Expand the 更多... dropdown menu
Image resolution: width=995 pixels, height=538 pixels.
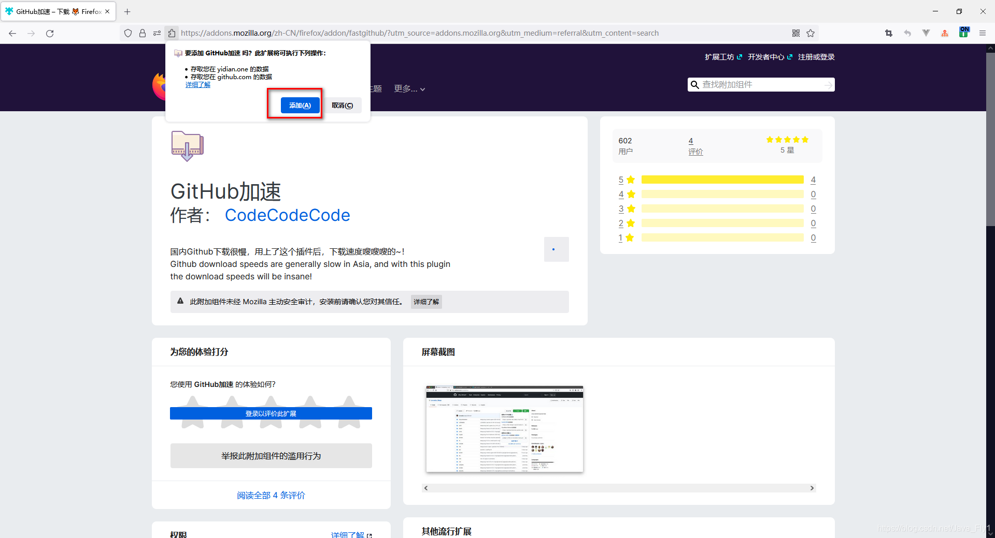[409, 89]
